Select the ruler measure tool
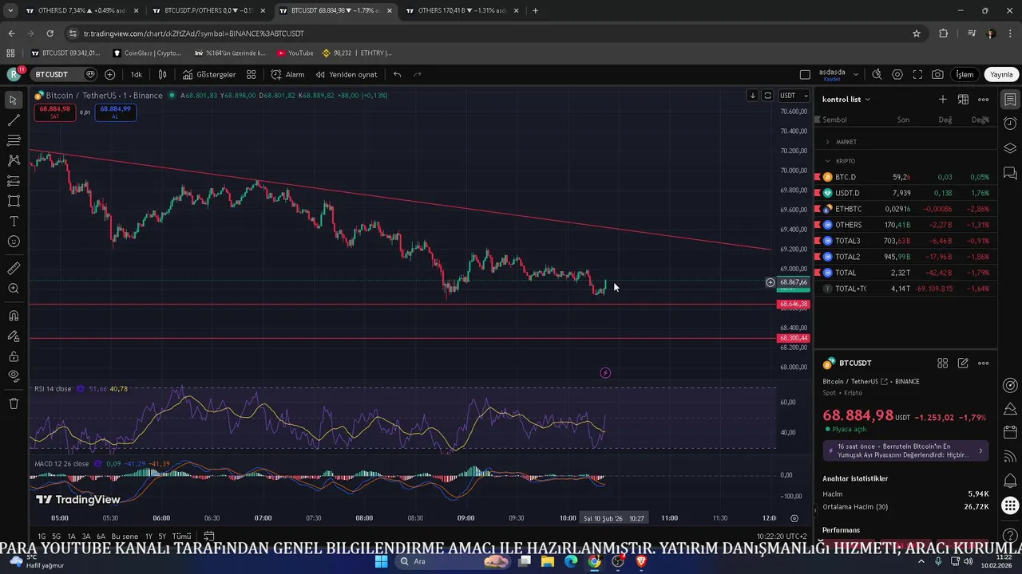This screenshot has width=1022, height=574. 14,269
